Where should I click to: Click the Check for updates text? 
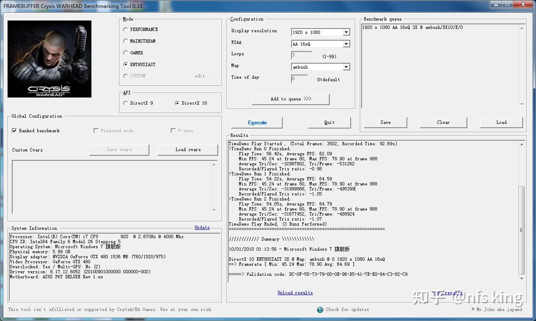347,310
